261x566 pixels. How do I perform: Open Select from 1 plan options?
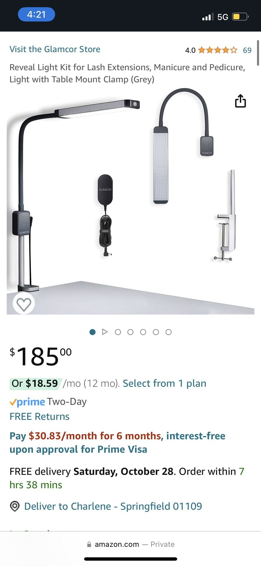[x=164, y=384]
